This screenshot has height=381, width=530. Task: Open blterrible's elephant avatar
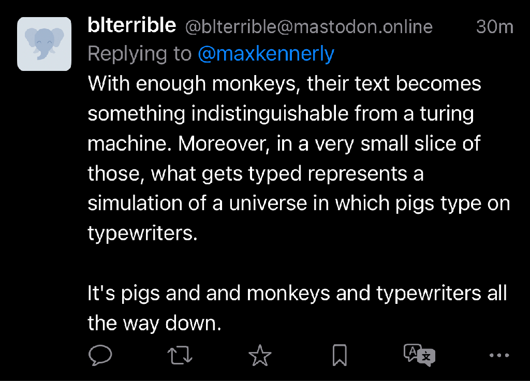44,44
